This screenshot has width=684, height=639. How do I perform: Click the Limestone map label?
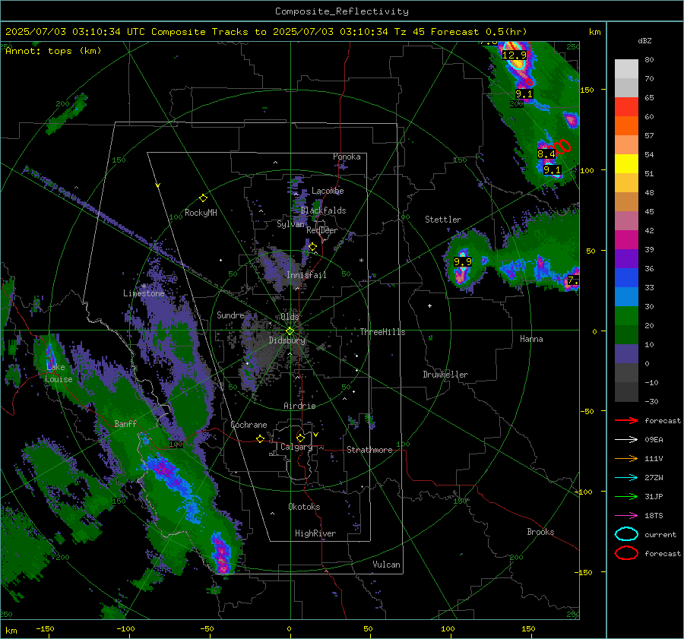(144, 293)
